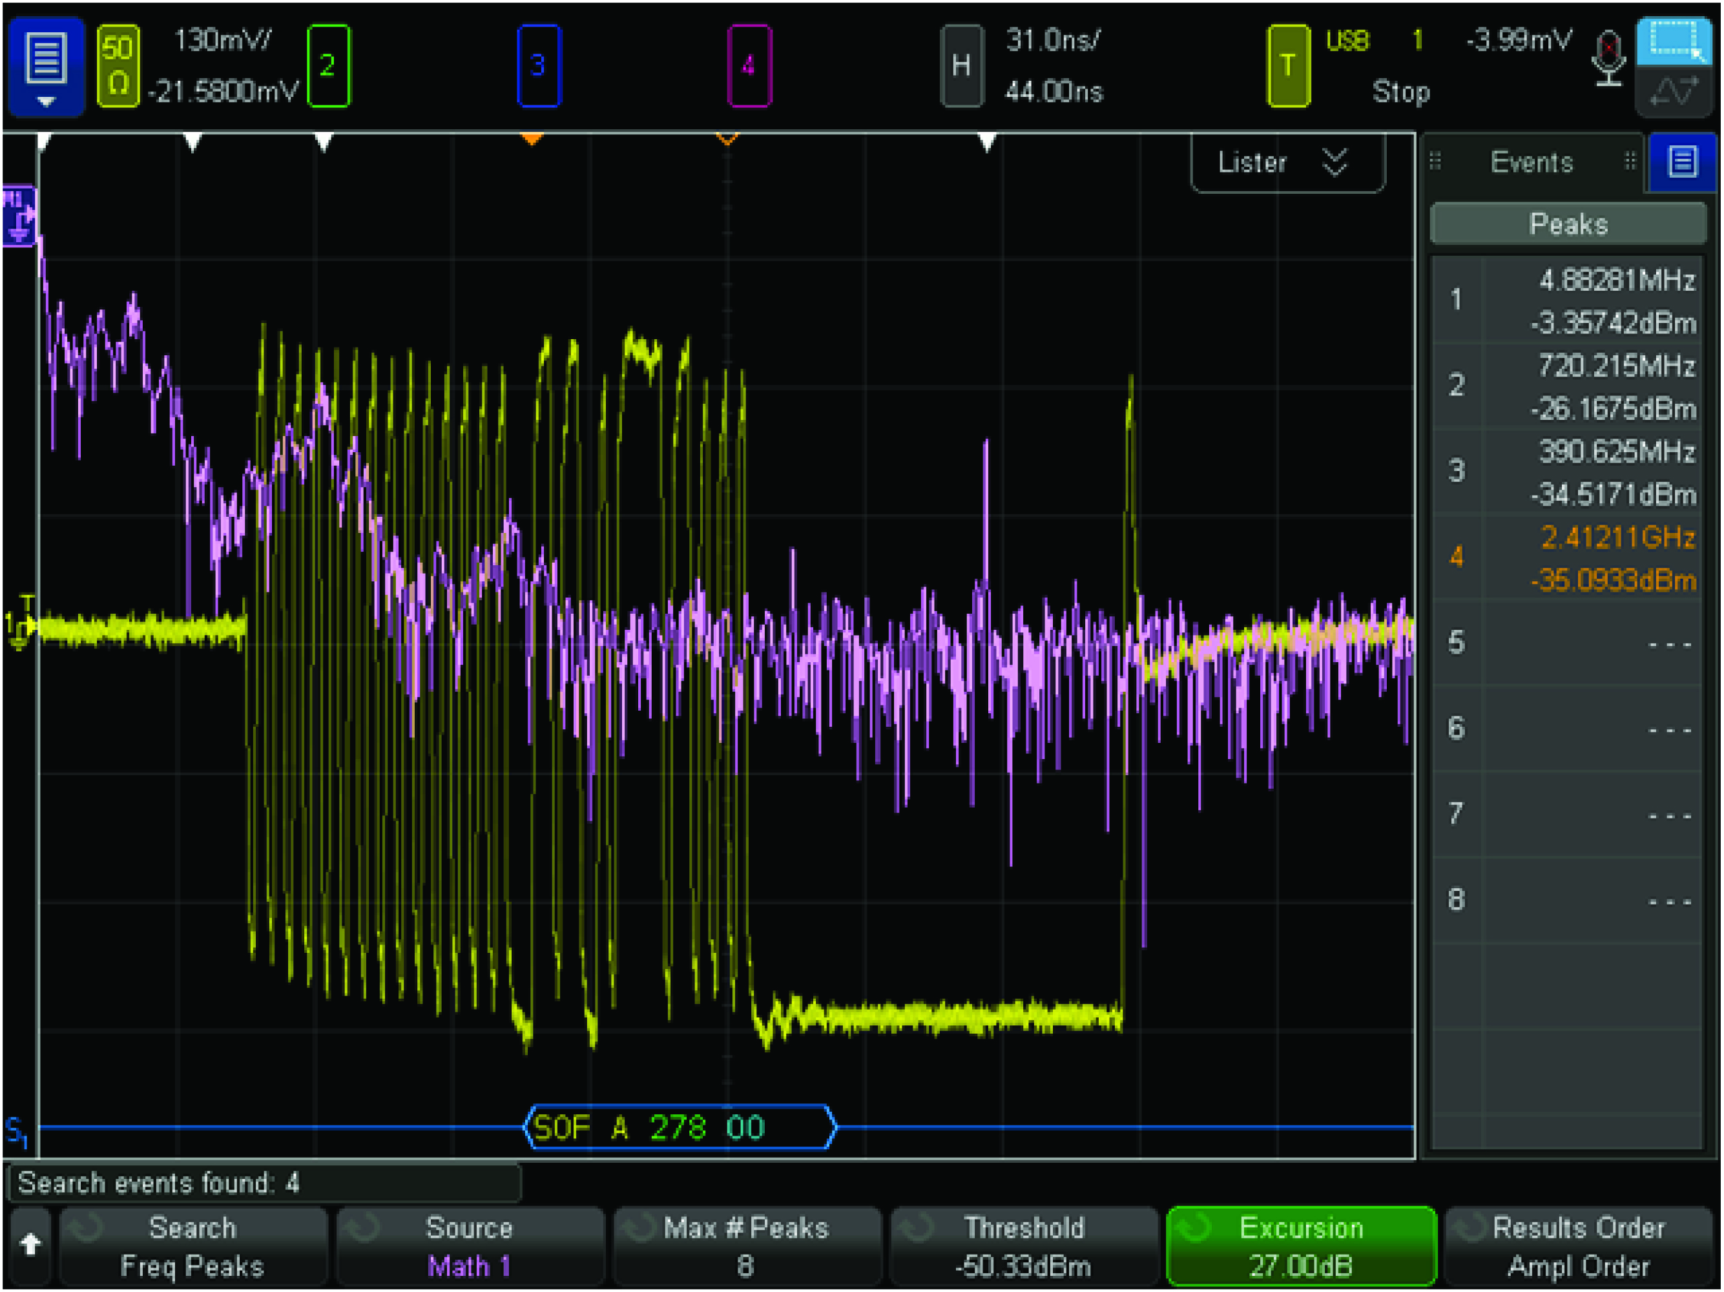This screenshot has width=1724, height=1292.
Task: Open the sidebar list icon beside Events
Action: pyautogui.click(x=1682, y=163)
